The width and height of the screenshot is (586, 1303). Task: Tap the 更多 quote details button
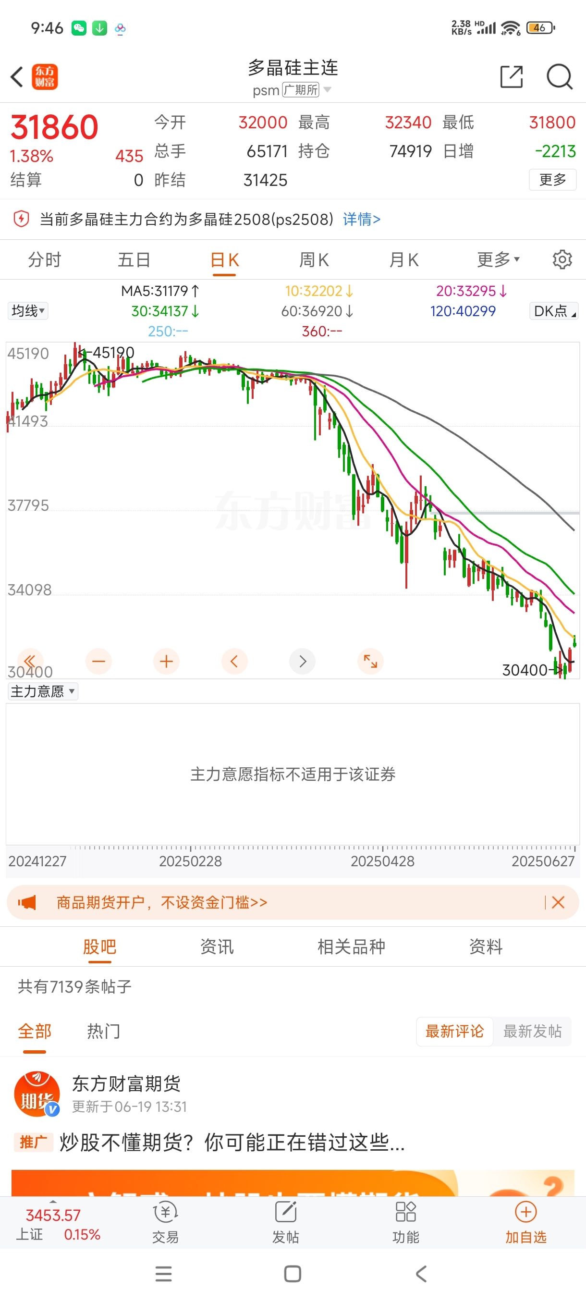tap(552, 180)
